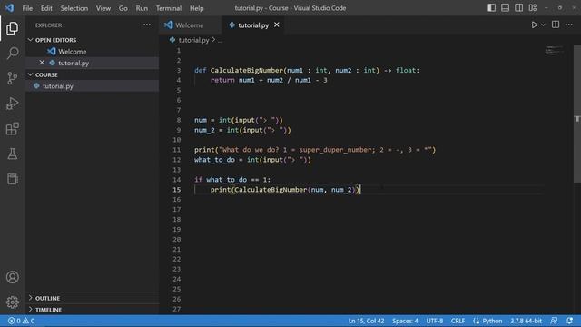This screenshot has height=327, width=581.
Task: Open the Go menu
Action: 123,8
